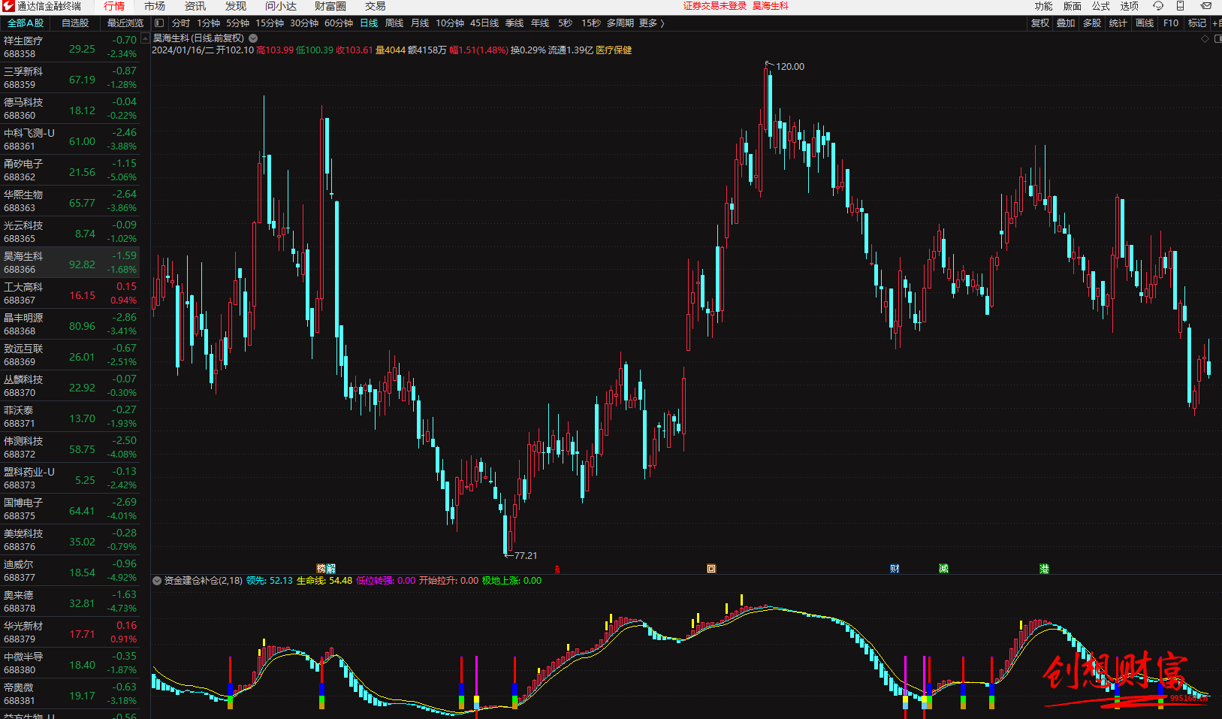Select the 5分钟 period
The height and width of the screenshot is (719, 1222).
[237, 23]
